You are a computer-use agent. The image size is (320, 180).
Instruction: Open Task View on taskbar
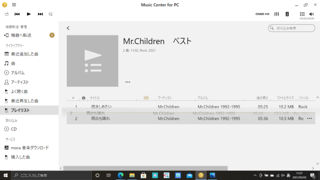tap(109, 175)
